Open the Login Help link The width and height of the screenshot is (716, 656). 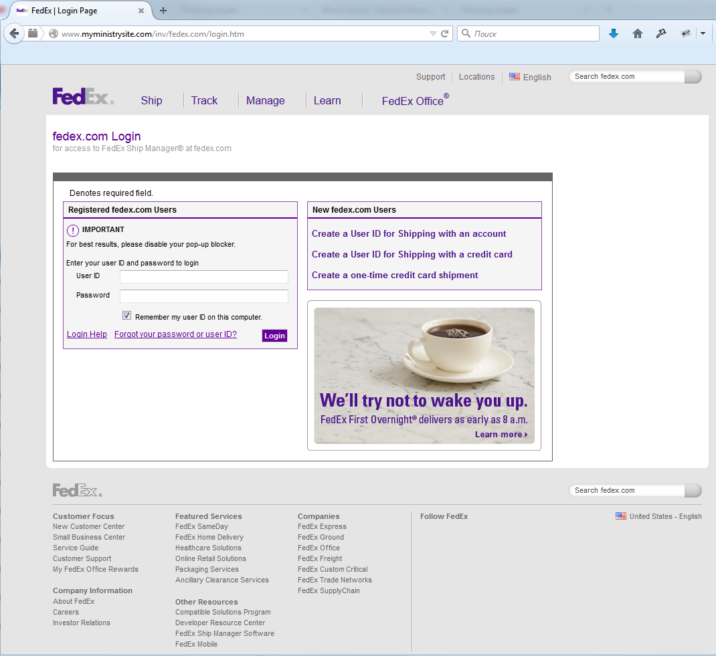tap(87, 334)
